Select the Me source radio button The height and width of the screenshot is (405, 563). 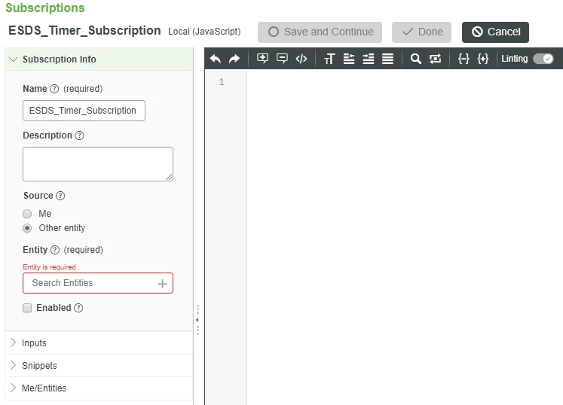(27, 214)
